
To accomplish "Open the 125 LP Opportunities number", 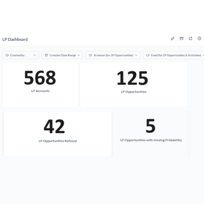I will tap(133, 78).
